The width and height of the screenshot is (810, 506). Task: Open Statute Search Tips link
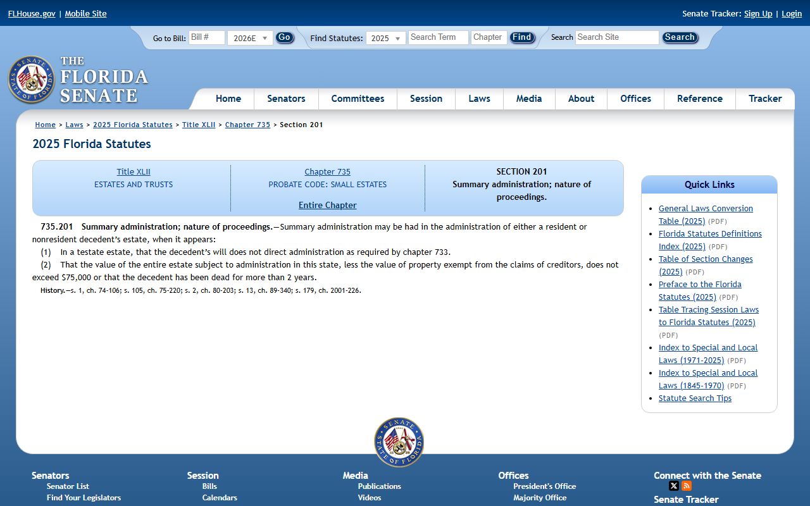[695, 398]
